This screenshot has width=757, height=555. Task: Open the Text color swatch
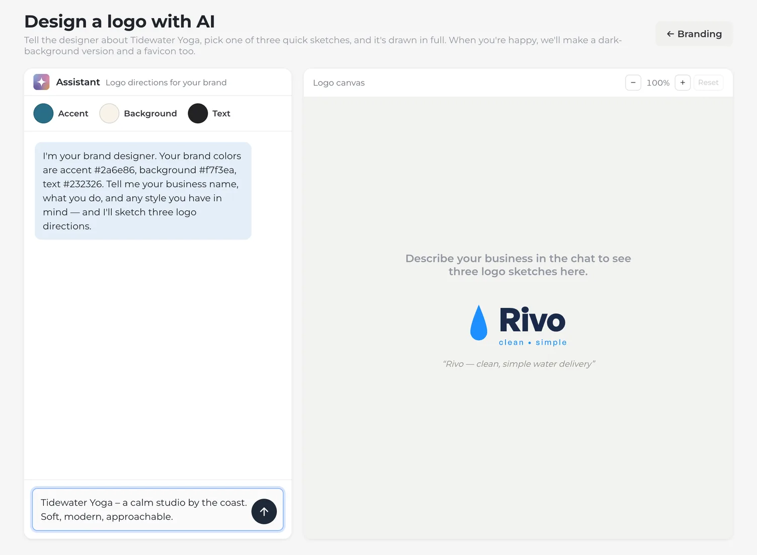coord(198,113)
